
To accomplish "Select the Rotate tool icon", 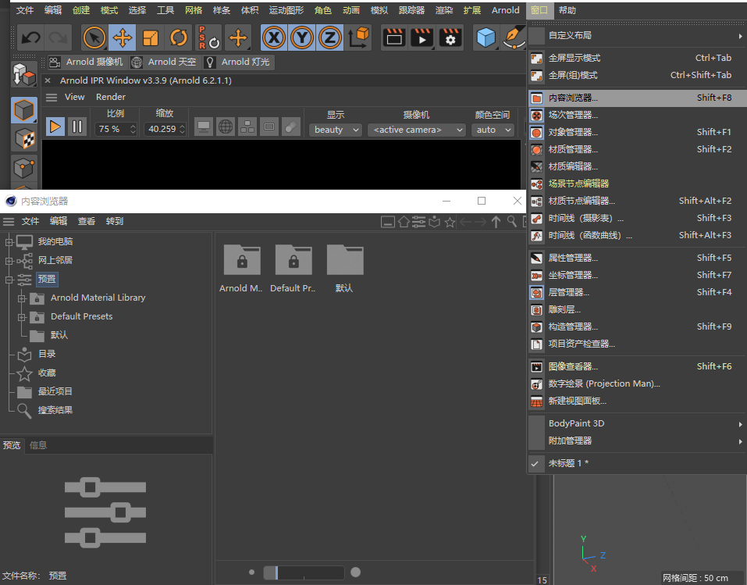I will point(178,37).
